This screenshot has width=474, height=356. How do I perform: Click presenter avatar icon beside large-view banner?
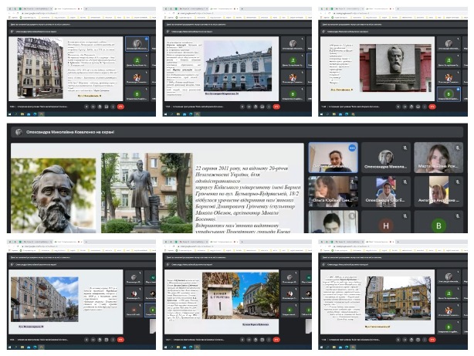(x=19, y=132)
